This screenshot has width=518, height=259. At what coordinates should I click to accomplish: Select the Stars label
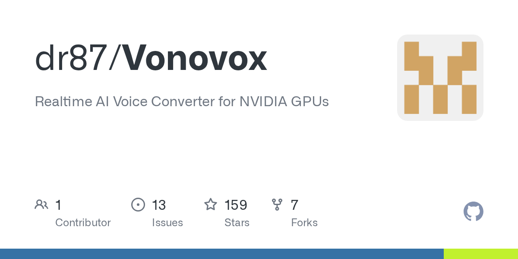237,223
